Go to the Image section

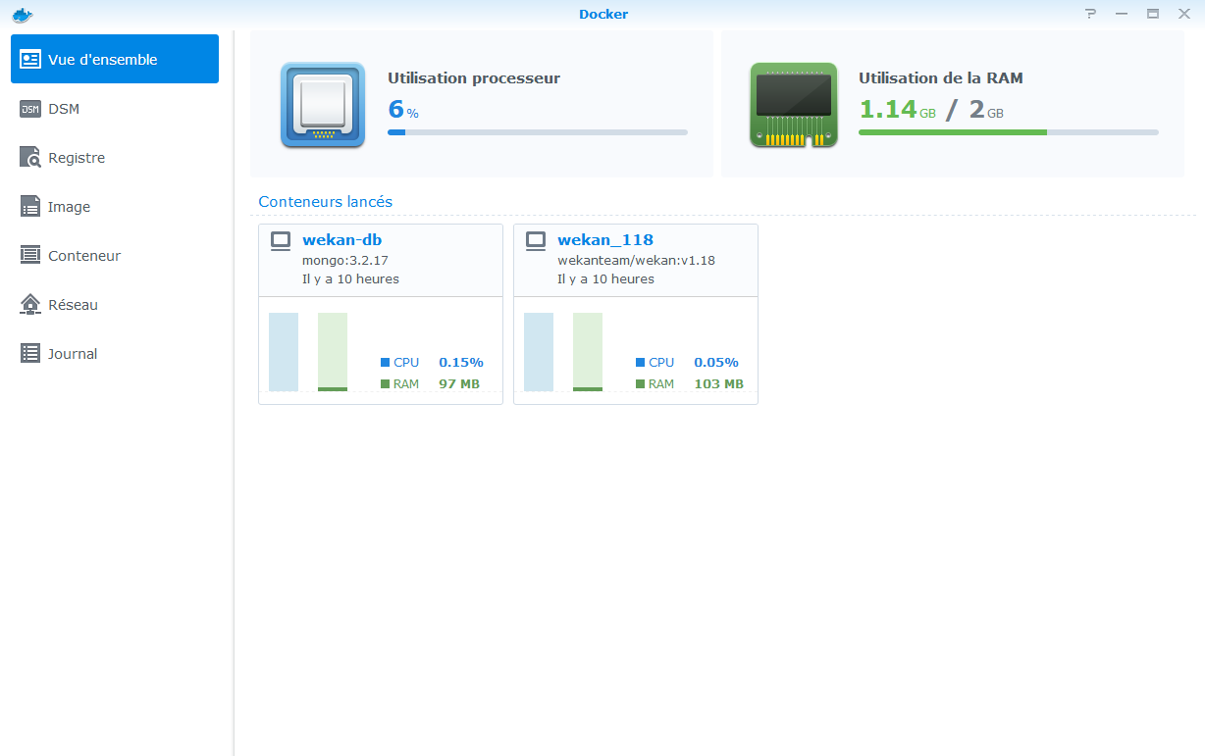(x=115, y=206)
